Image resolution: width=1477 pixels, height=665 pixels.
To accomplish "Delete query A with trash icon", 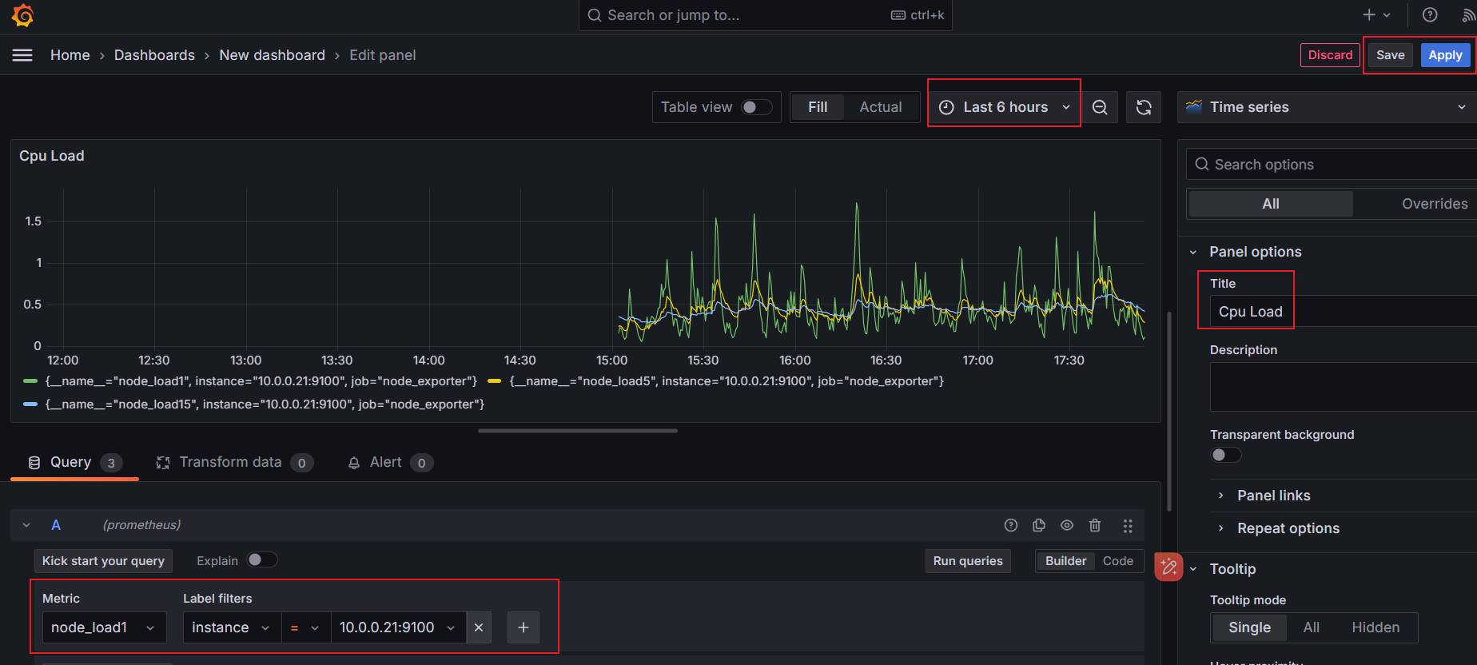I will coord(1095,525).
